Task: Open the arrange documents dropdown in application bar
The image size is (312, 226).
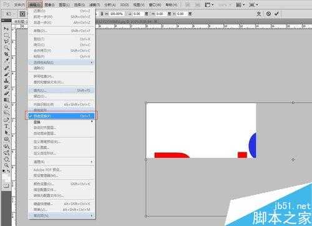Action: tap(240, 4)
